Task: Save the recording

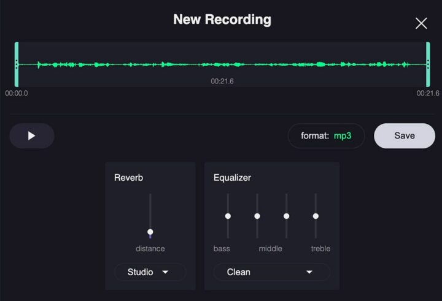Action: [x=404, y=136]
